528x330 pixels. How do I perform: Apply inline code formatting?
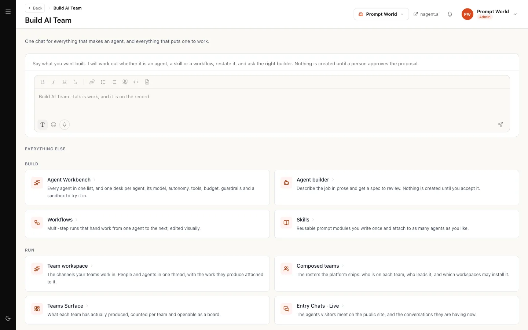click(136, 82)
